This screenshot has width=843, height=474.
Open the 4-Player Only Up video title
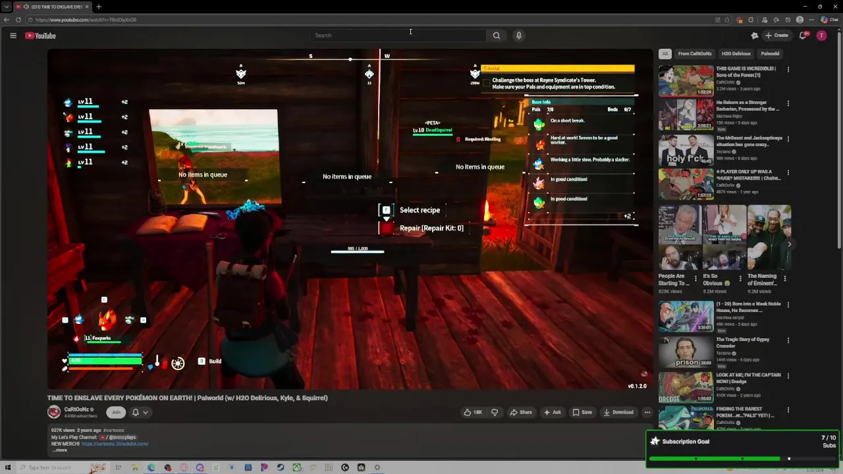coord(748,175)
